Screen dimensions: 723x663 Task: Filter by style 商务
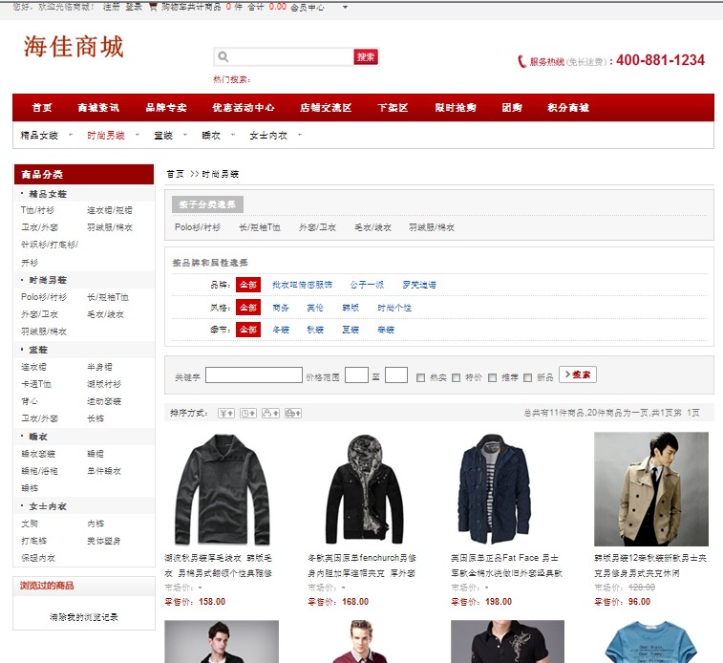[x=281, y=308]
